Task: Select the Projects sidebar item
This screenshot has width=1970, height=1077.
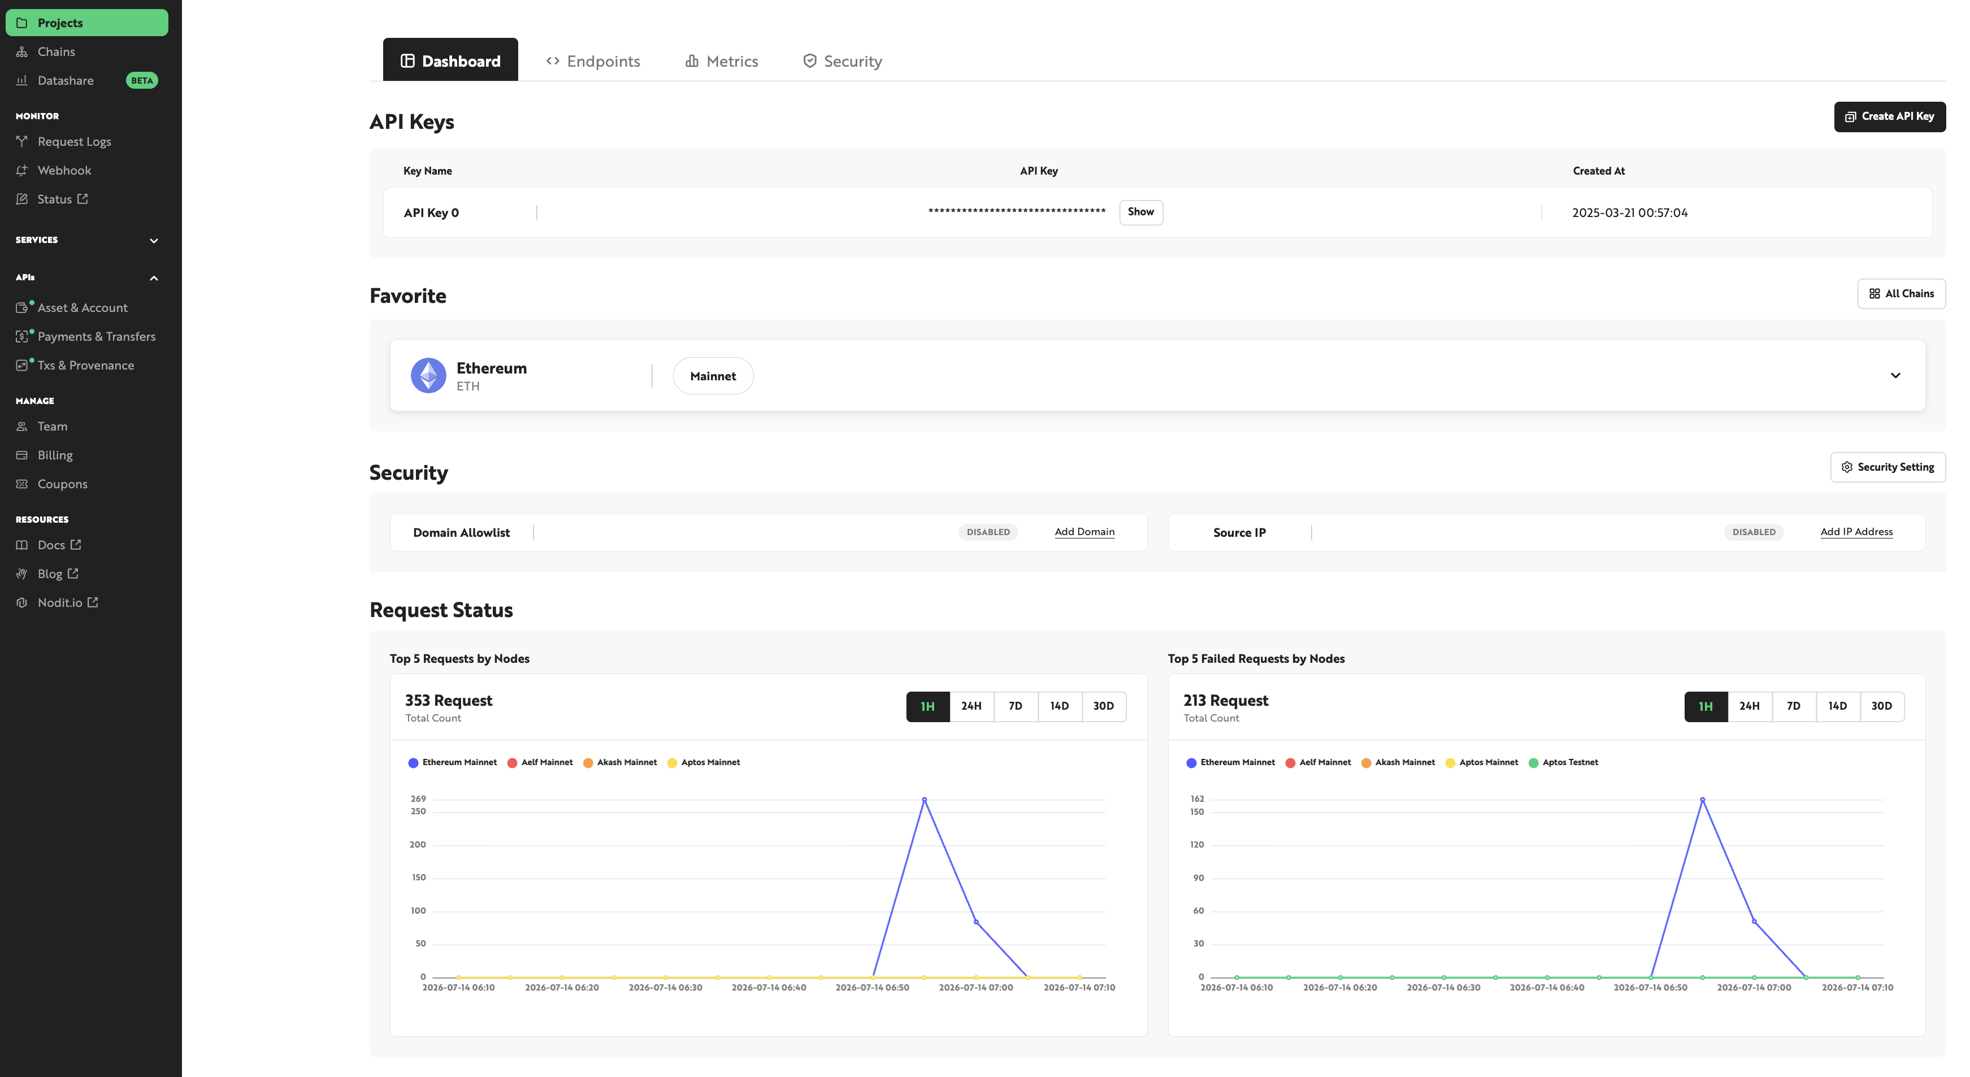Action: [x=86, y=22]
